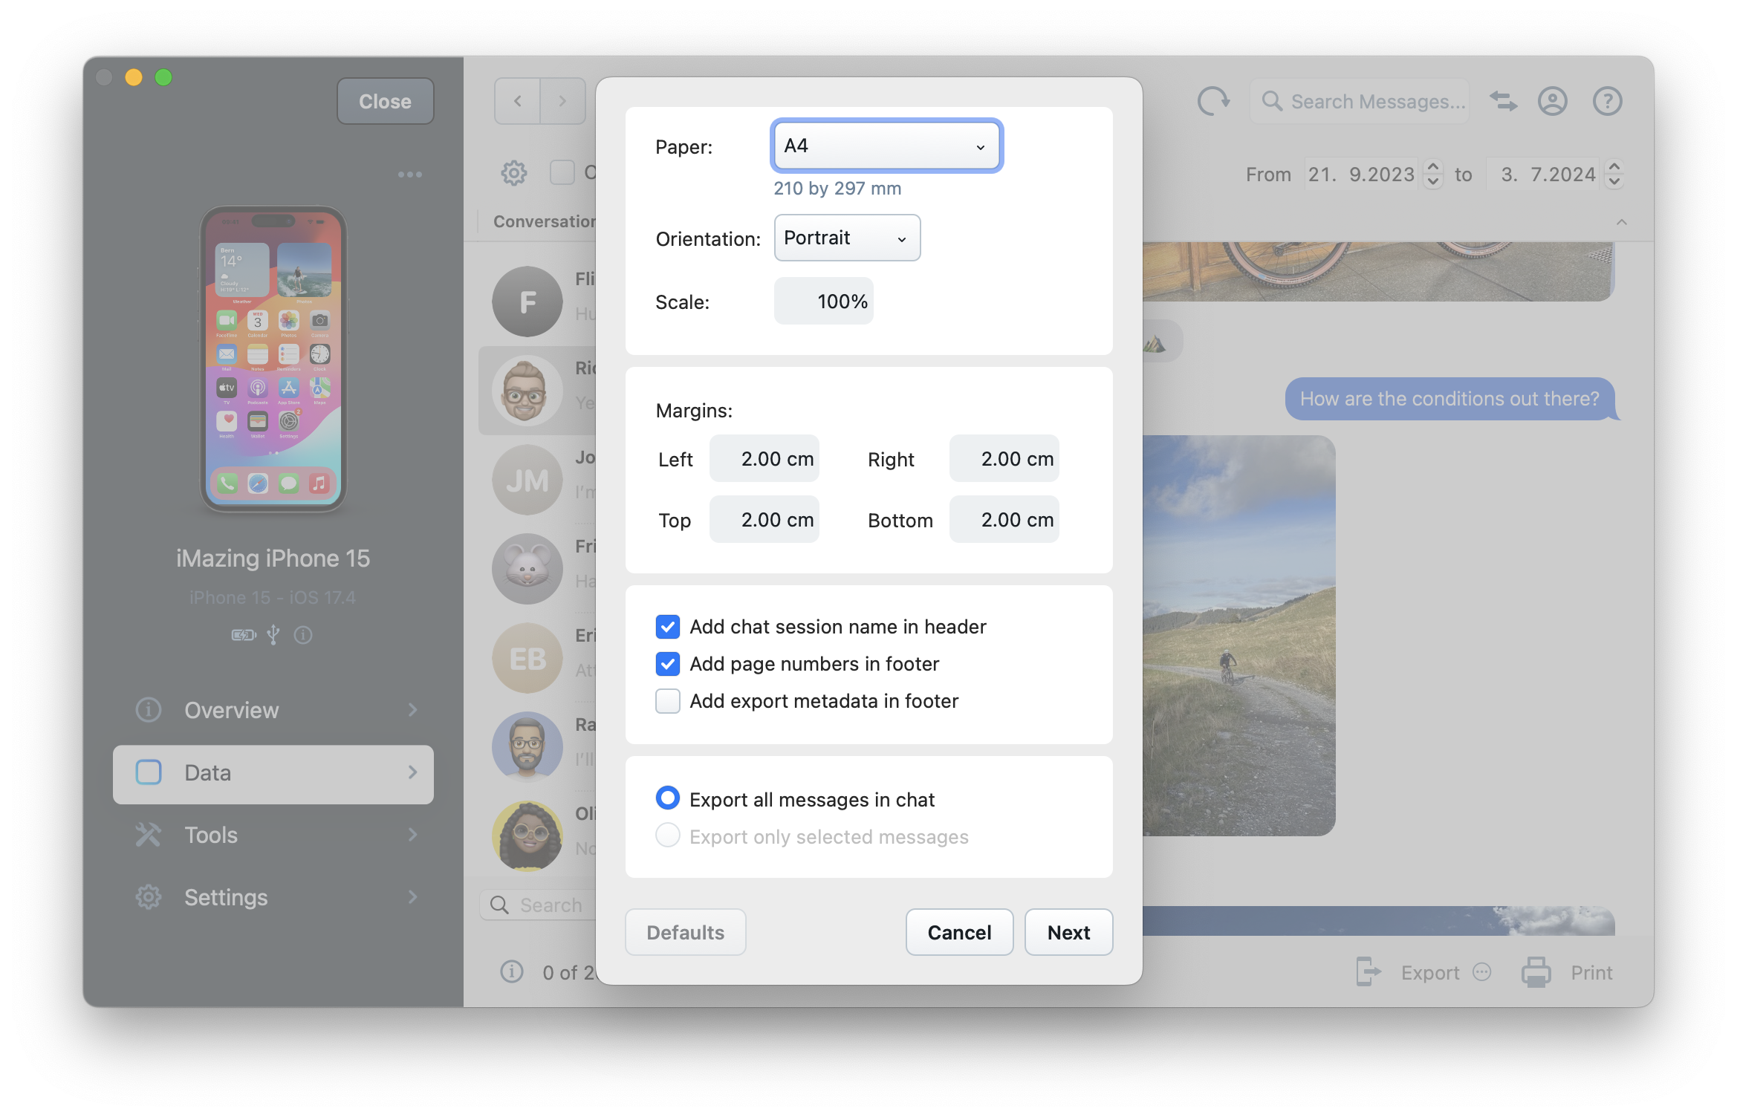
Task: Open the Paper size dropdown showing A4
Action: point(886,146)
